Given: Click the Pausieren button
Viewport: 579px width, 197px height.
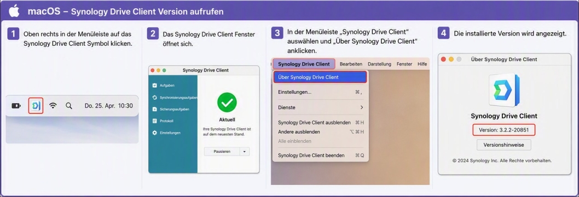Looking at the screenshot, I should (222, 151).
